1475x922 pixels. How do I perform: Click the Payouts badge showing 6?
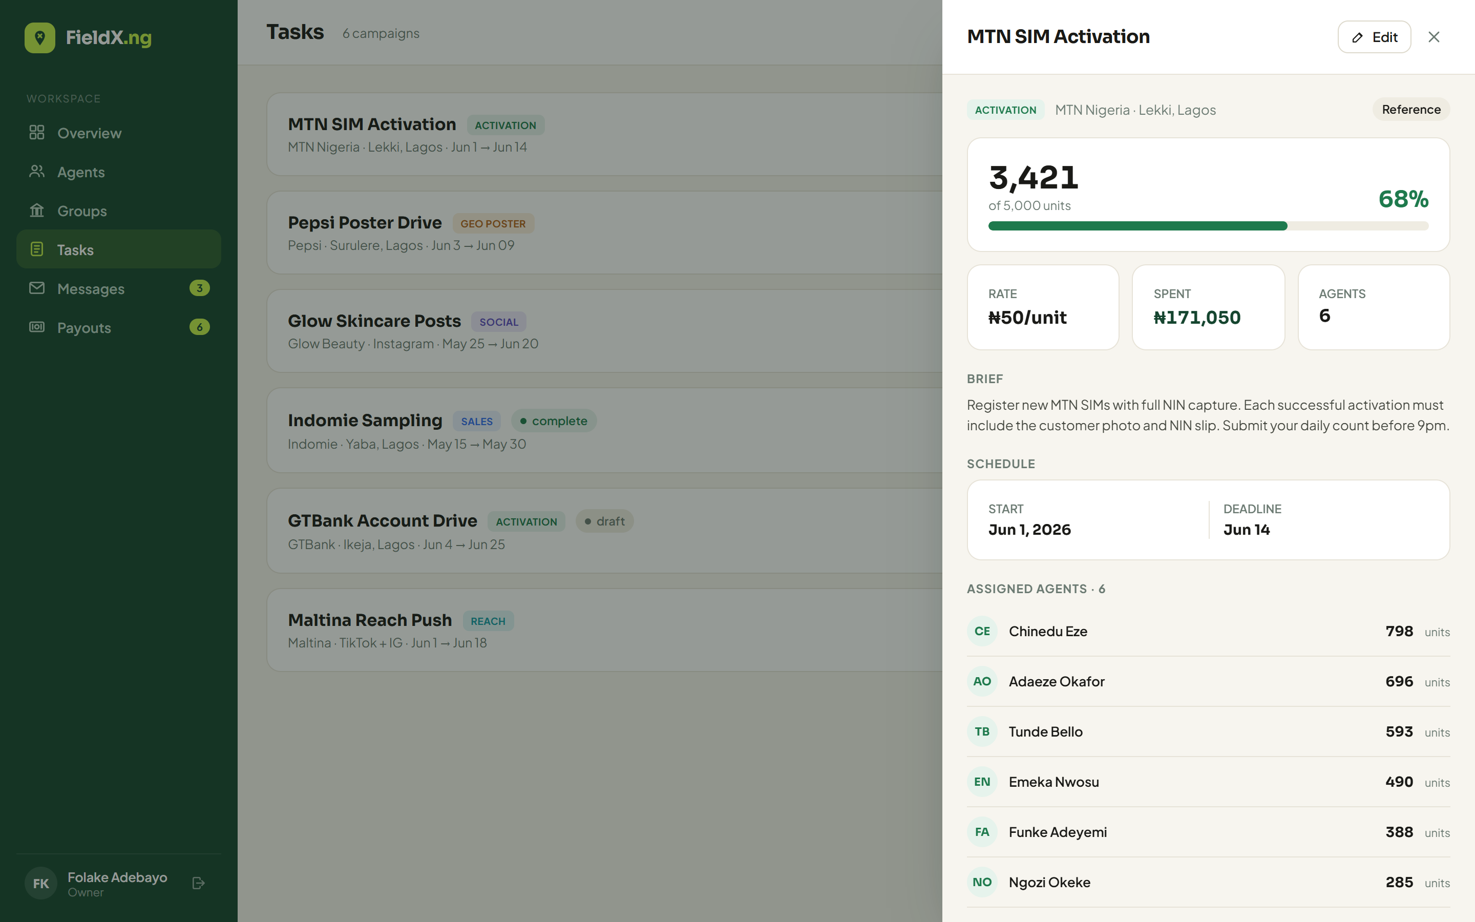[199, 327]
